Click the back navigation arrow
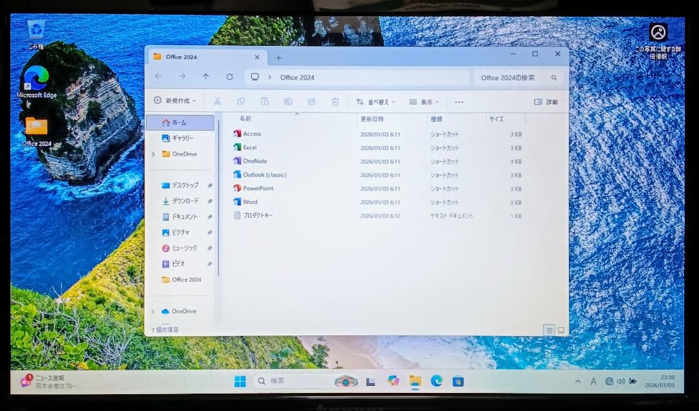The height and width of the screenshot is (411, 699). tap(159, 77)
